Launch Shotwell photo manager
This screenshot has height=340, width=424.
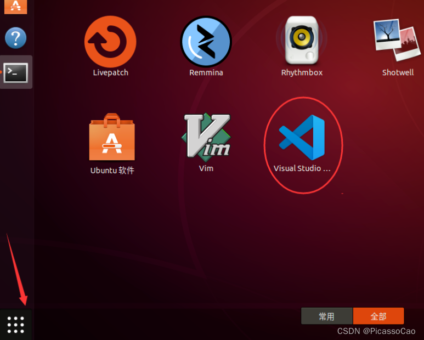(398, 39)
